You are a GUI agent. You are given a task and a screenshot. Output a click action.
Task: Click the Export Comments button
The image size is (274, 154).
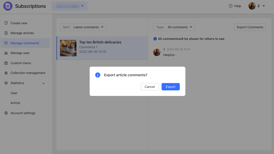[250, 27]
